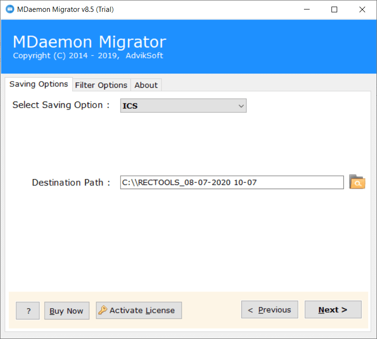
Task: Select the Saving Options tab
Action: click(39, 84)
